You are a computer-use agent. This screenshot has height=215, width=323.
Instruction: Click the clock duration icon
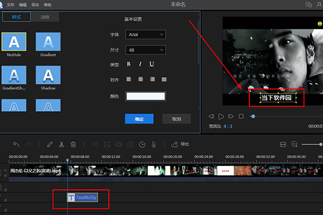(x=142, y=145)
